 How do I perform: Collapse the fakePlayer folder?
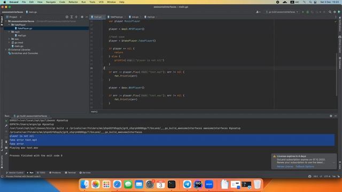(9, 25)
